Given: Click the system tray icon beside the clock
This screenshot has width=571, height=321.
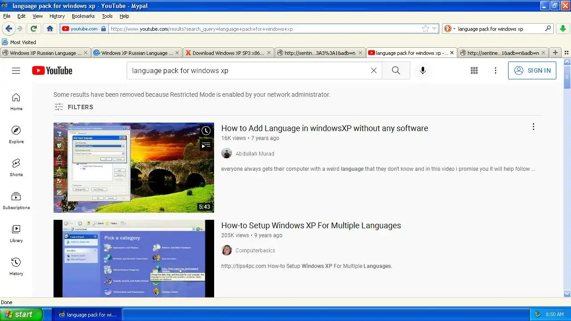Looking at the screenshot, I should (538, 314).
